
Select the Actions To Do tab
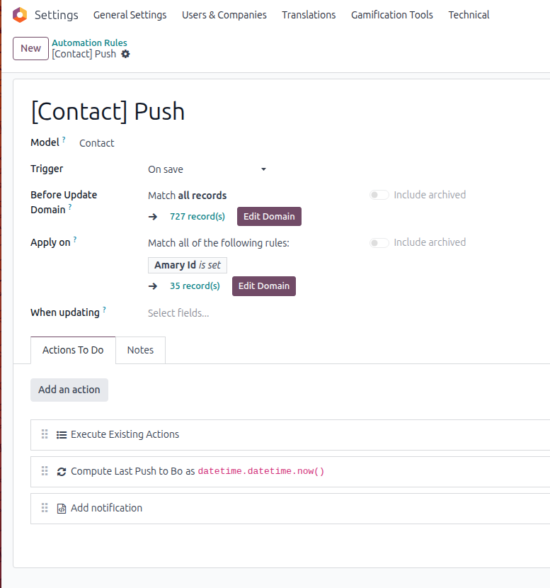pos(73,350)
